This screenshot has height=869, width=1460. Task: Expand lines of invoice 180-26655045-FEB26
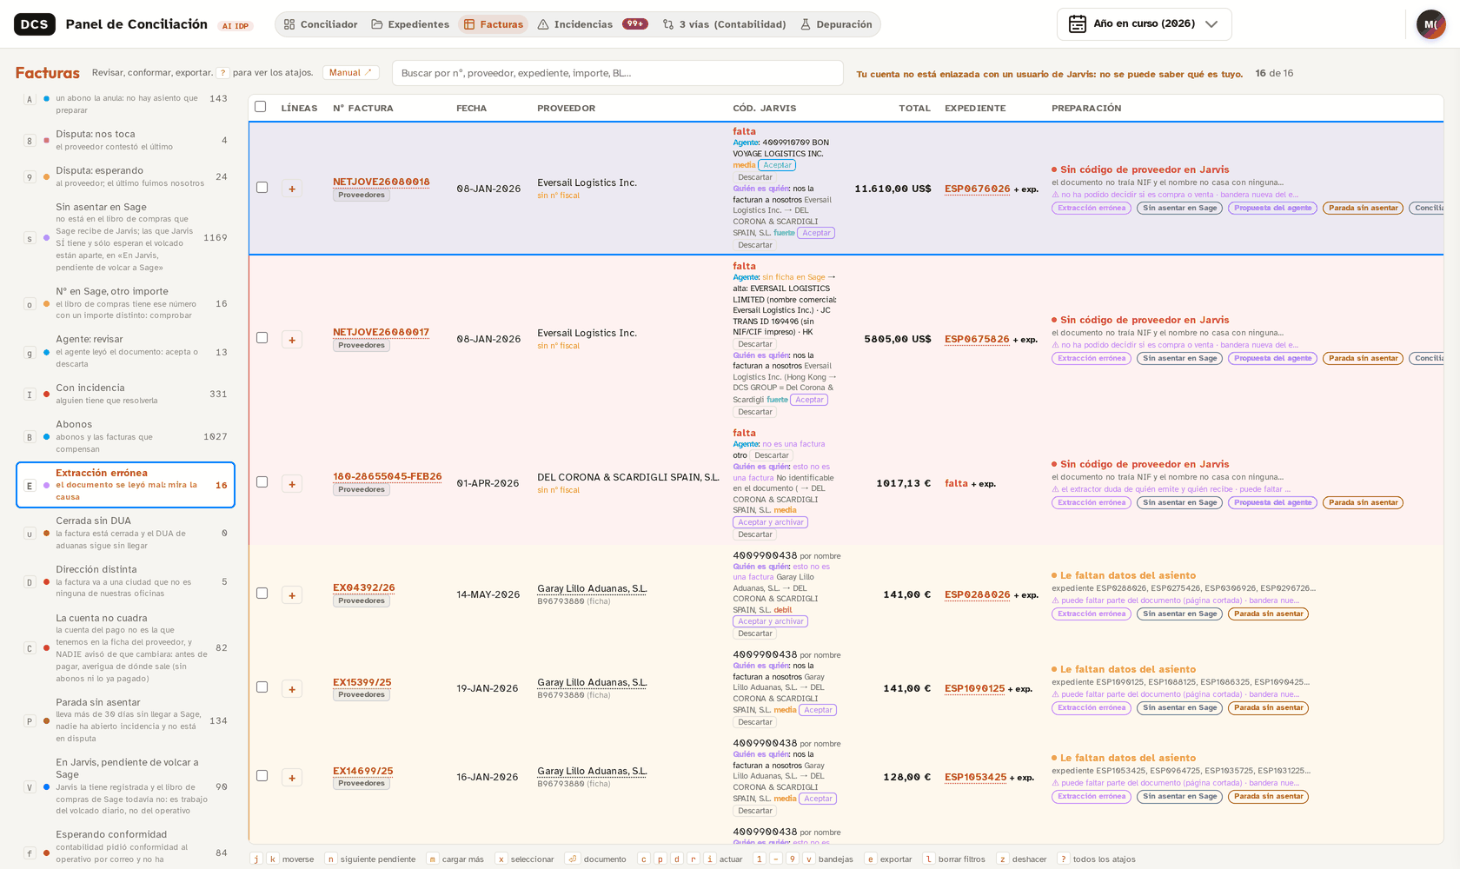[292, 483]
